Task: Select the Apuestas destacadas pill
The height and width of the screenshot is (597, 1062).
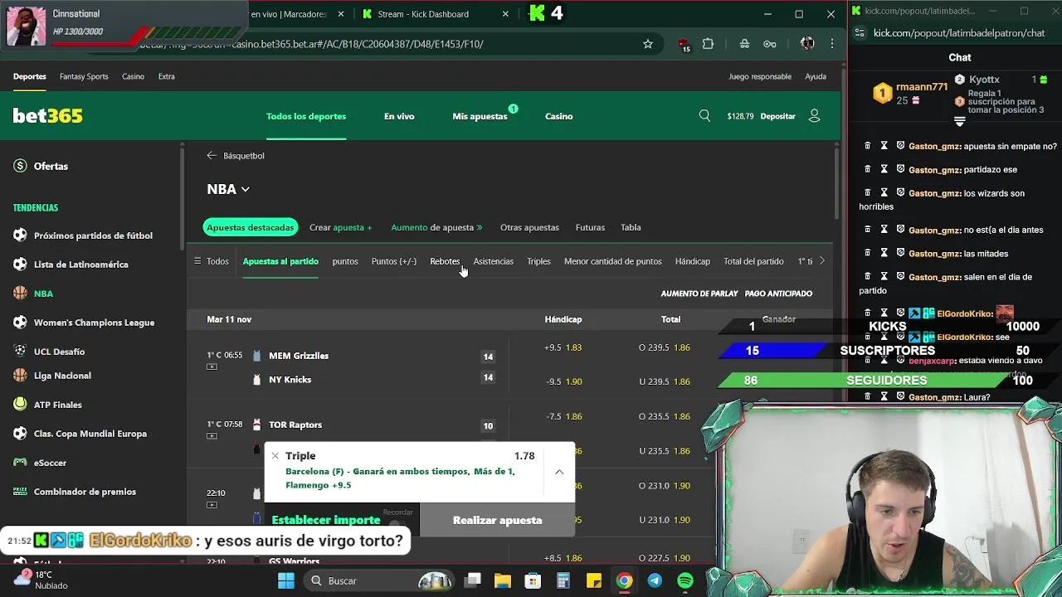Action: 251,227
